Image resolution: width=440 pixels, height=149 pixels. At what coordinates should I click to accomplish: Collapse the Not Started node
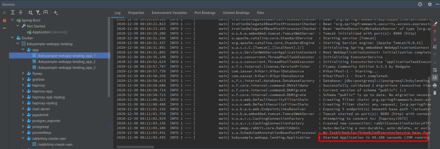18,26
